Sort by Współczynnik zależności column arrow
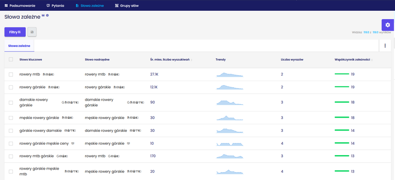The width and height of the screenshot is (395, 180). [372, 60]
